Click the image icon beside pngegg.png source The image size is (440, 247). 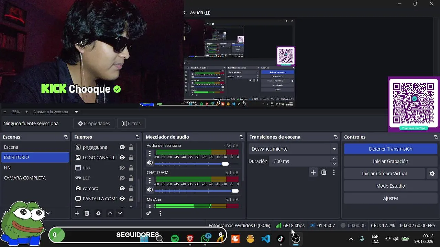point(78,147)
